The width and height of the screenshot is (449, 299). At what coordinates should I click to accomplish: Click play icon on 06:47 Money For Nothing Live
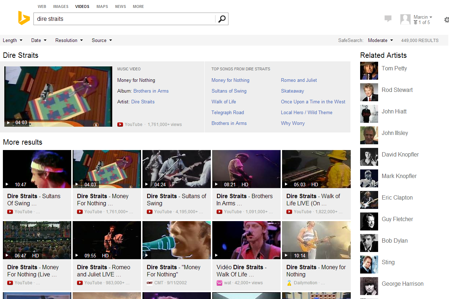[7, 256]
